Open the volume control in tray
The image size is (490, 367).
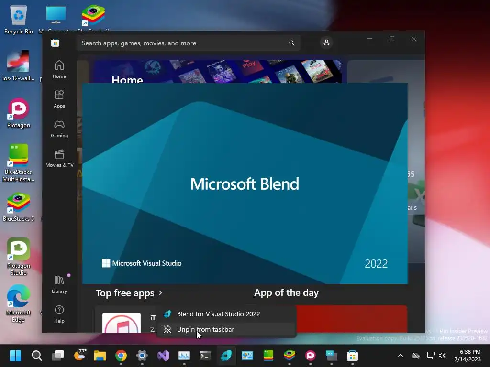(x=442, y=356)
